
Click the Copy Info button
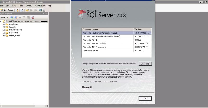[145, 64]
